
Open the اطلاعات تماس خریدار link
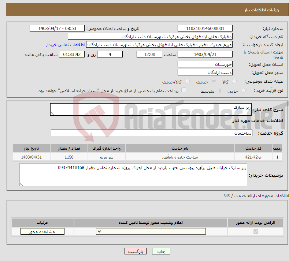point(65,45)
